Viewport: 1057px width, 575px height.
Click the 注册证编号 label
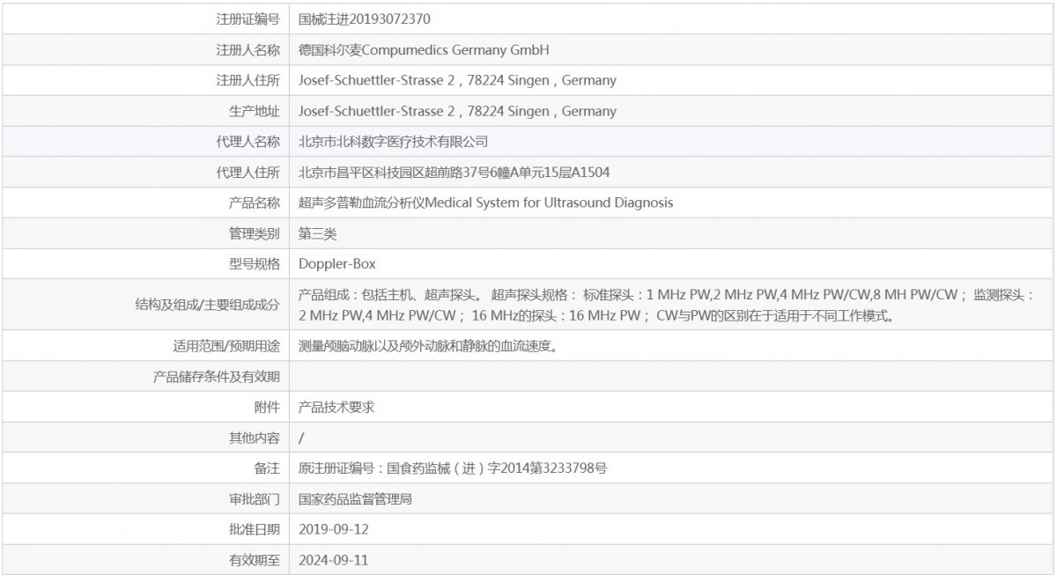tap(248, 18)
